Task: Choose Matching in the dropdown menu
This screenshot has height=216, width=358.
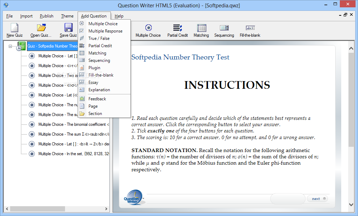Action: point(104,53)
